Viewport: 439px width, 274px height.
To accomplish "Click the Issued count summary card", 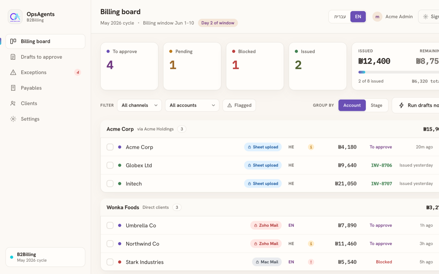I will tap(318, 66).
